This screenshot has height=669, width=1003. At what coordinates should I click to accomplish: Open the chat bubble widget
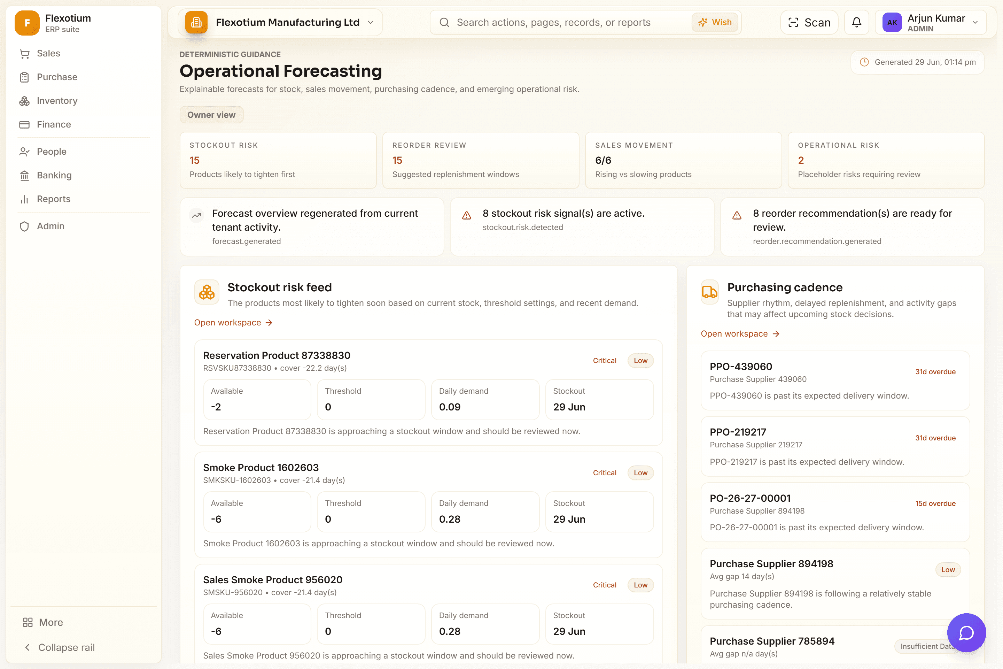966,633
